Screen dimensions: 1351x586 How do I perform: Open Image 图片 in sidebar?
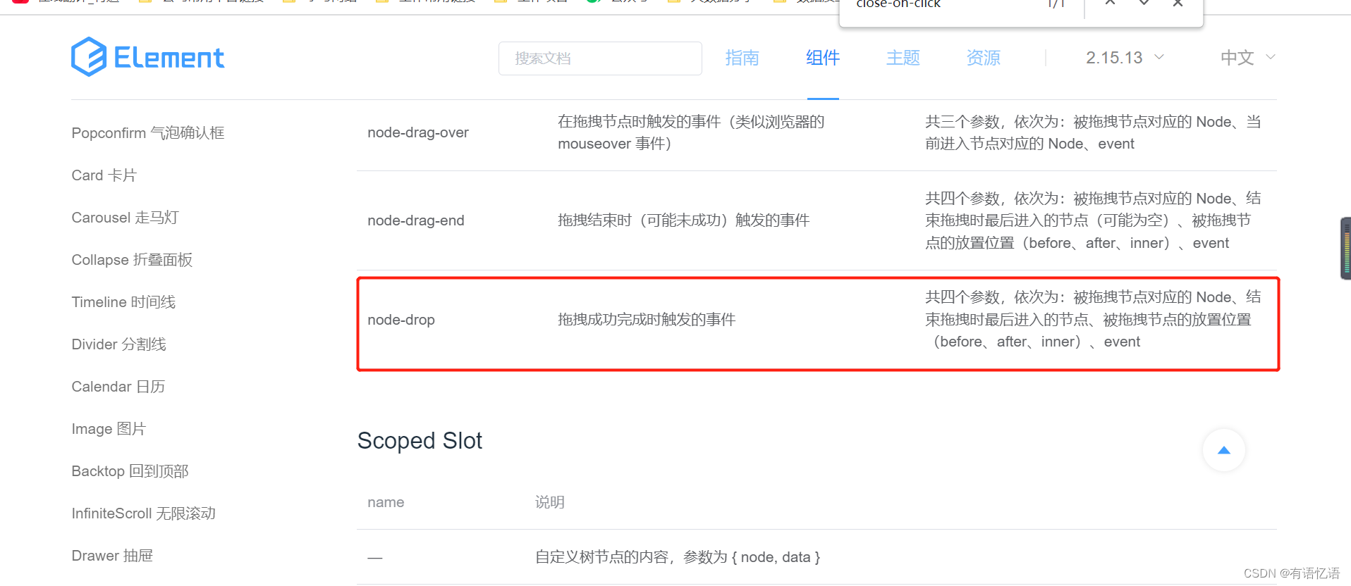pyautogui.click(x=109, y=429)
